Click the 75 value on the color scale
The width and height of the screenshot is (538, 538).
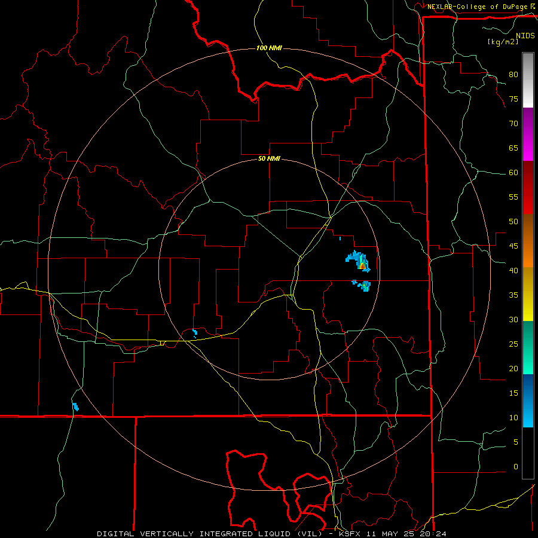click(513, 99)
